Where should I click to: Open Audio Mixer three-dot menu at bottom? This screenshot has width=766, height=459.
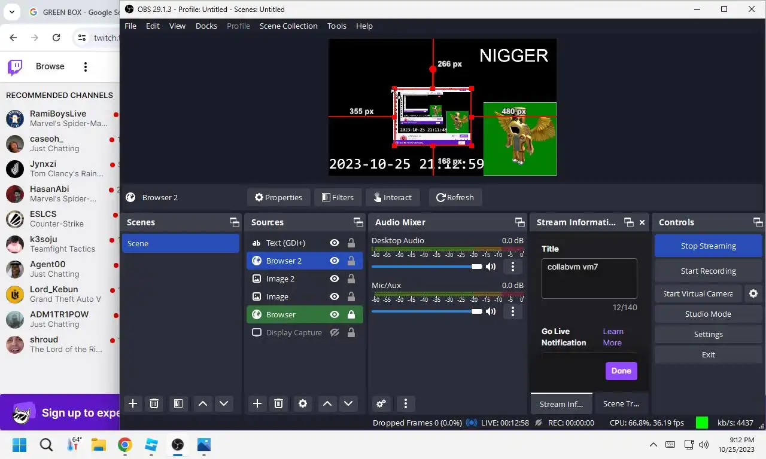(x=406, y=403)
